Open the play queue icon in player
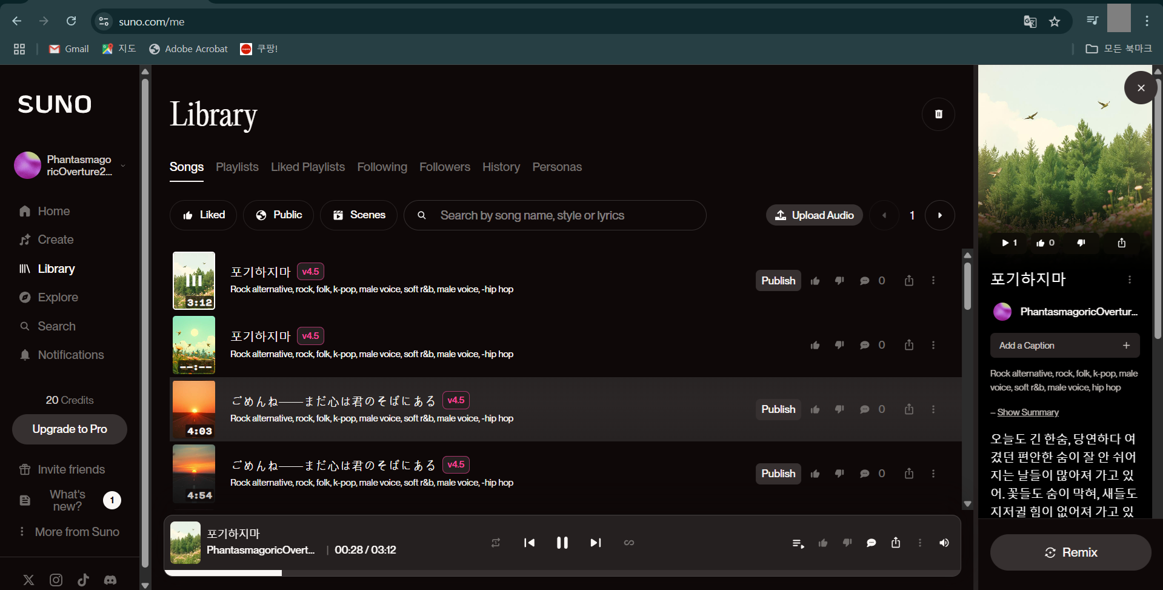 point(798,543)
